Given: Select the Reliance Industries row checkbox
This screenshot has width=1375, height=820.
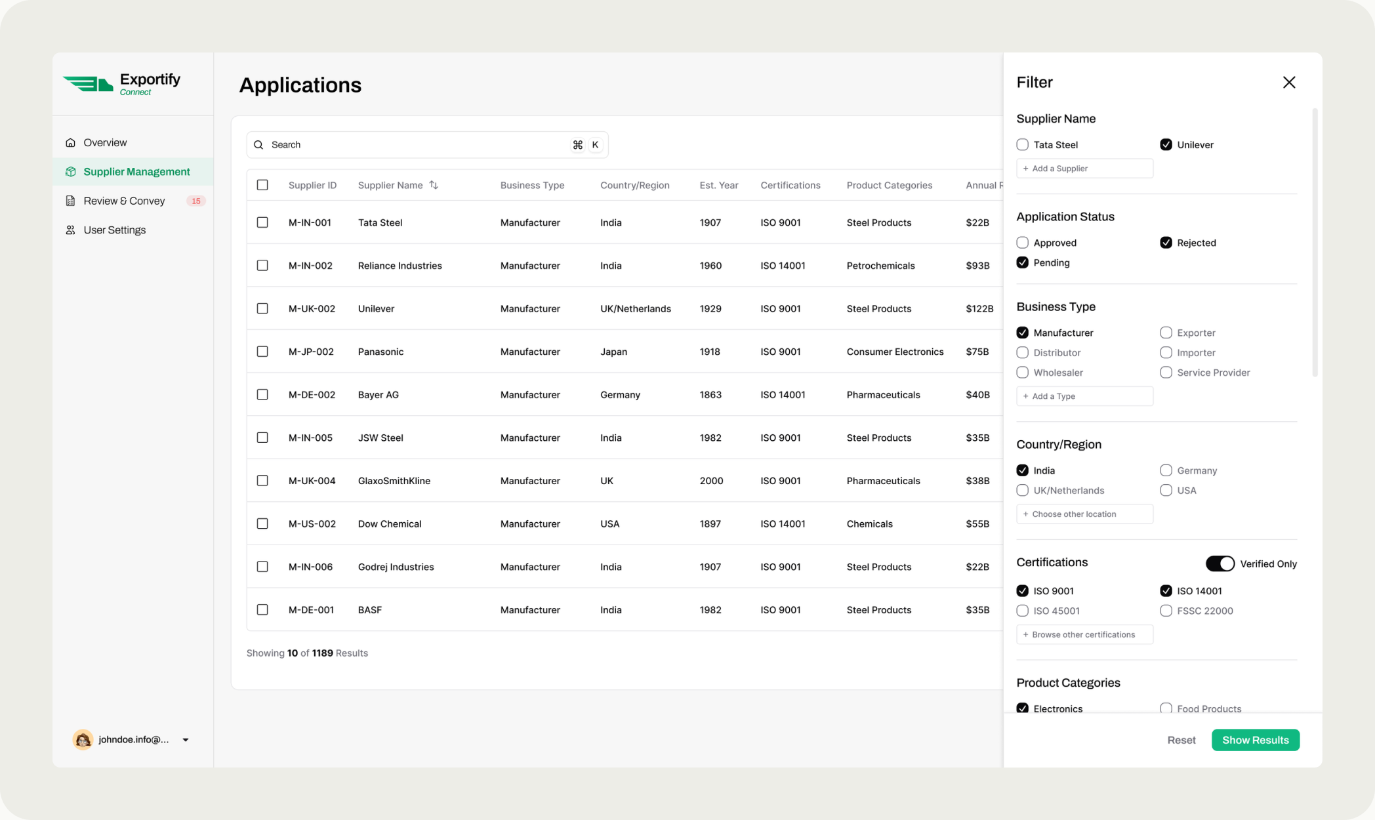Looking at the screenshot, I should (262, 266).
